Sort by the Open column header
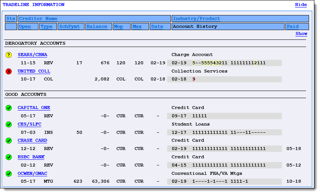The image size is (320, 194). [x=25, y=26]
